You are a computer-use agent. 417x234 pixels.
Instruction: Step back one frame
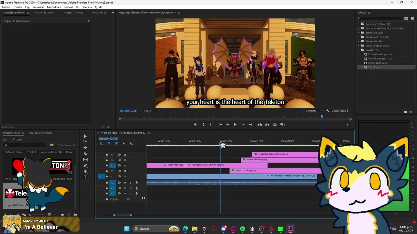point(227,124)
